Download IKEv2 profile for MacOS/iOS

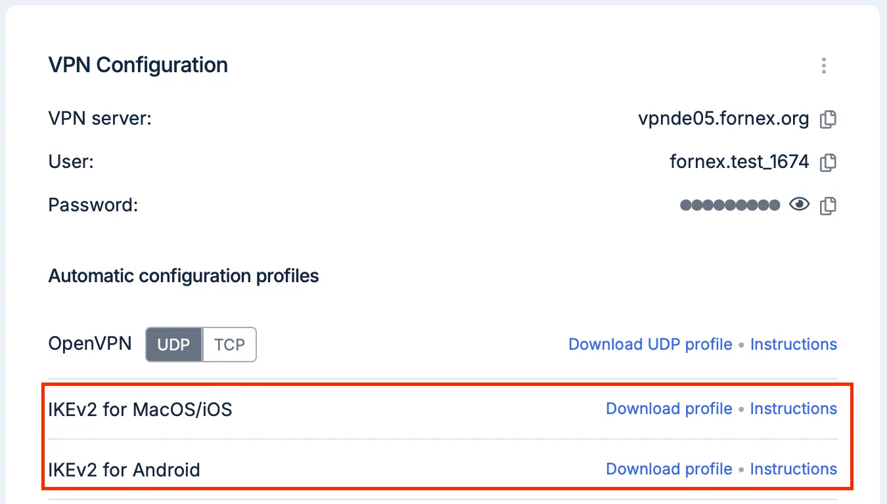pyautogui.click(x=669, y=409)
